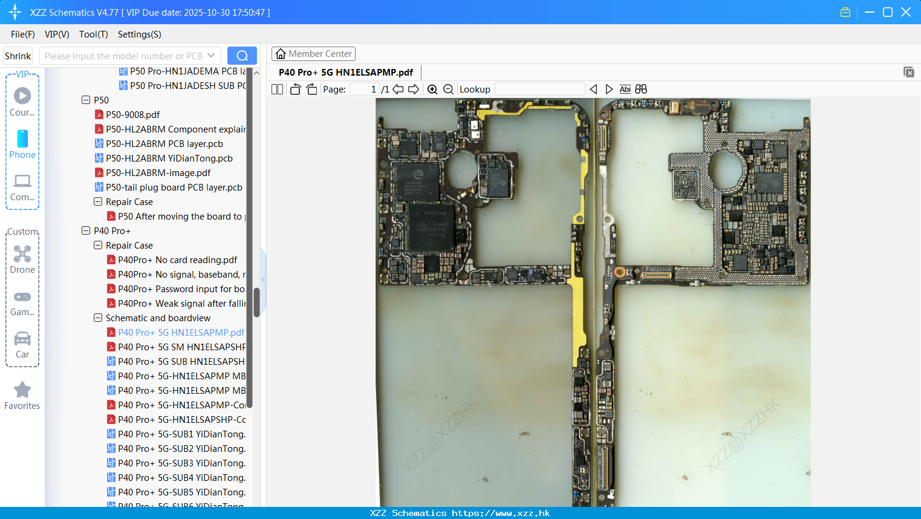921x519 pixels.
Task: Click the binoculars search icon
Action: [641, 89]
